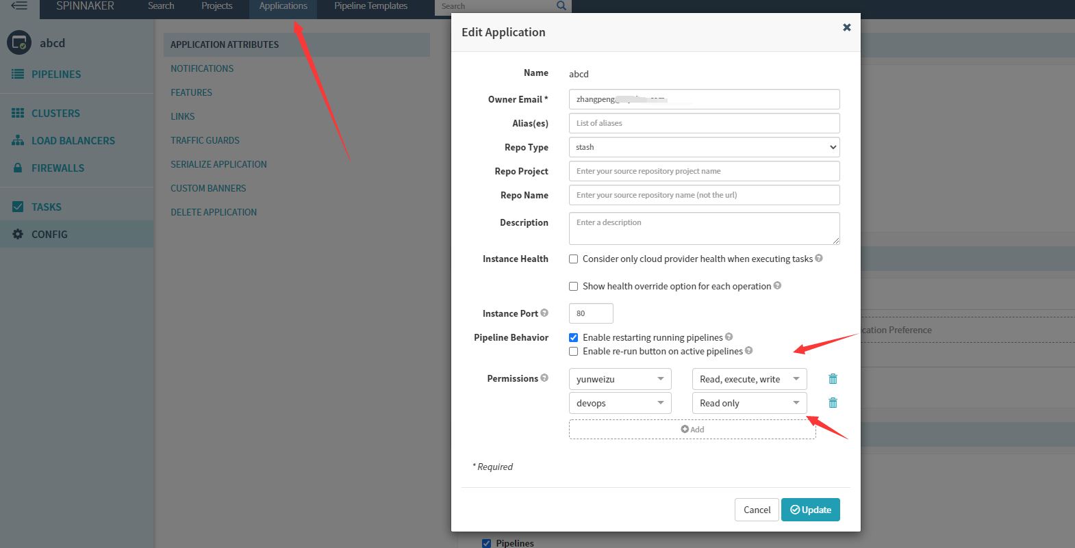The width and height of the screenshot is (1075, 548).
Task: Check enable re-run button on active pipelines
Action: tap(574, 352)
